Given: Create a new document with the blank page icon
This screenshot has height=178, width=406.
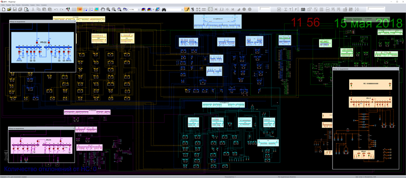Looking at the screenshot, I should coord(4,9).
